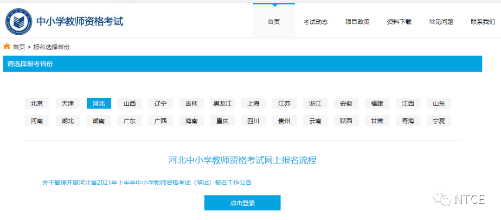Open the 联系我们 navigation tab

tap(483, 22)
